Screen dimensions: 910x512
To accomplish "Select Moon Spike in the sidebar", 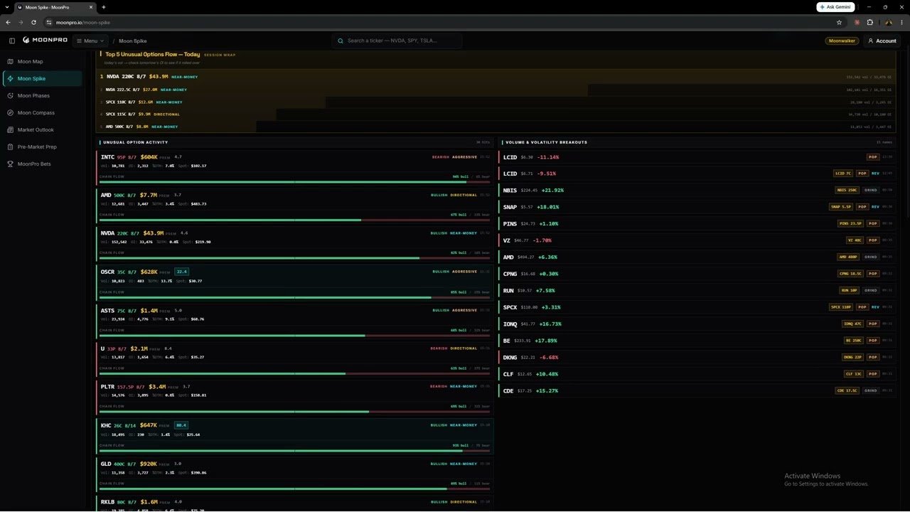I will pos(42,79).
